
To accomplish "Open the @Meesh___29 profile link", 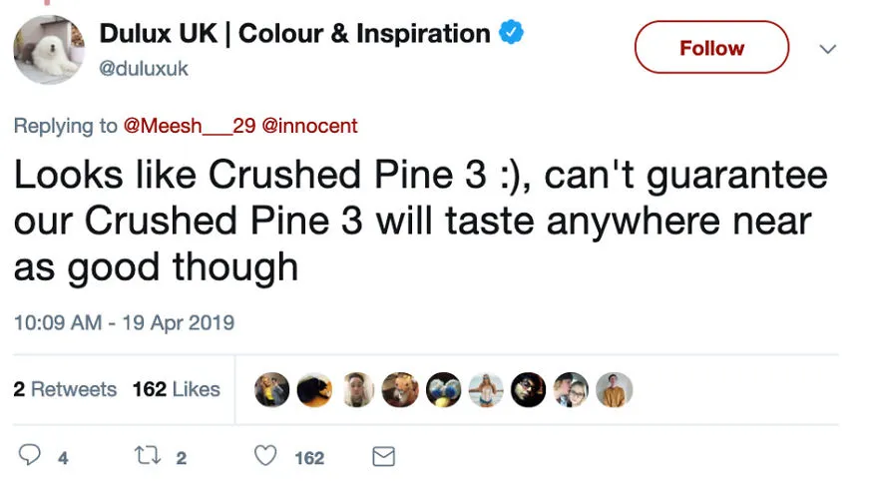I will coord(190,126).
